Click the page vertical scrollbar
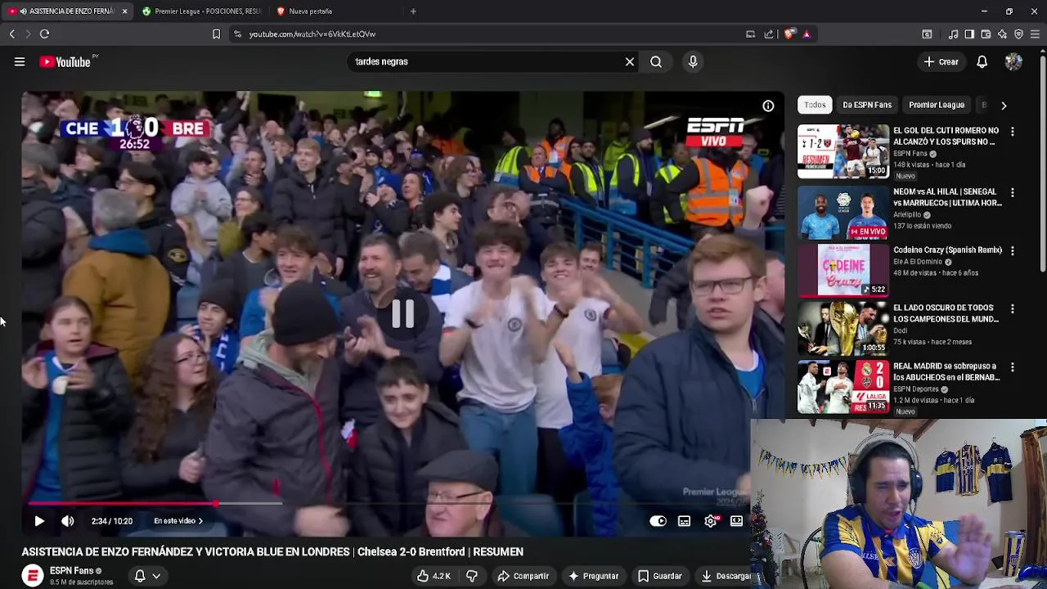This screenshot has height=589, width=1047. [x=1043, y=164]
